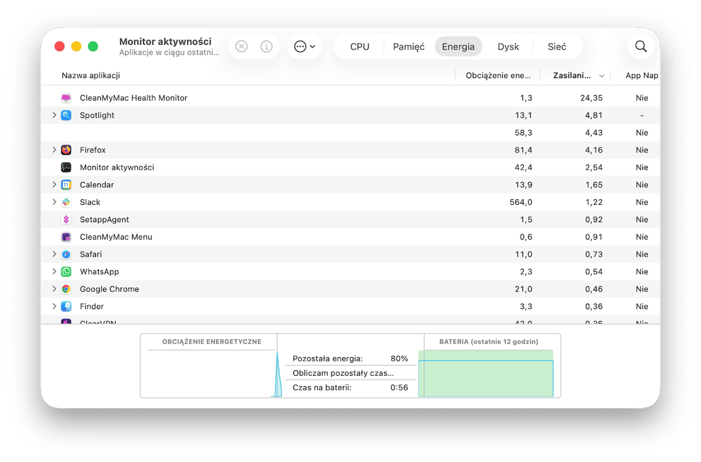
Task: Select the Slack app icon
Action: pyautogui.click(x=66, y=202)
